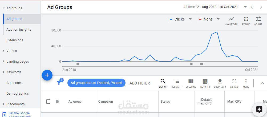
Task: Follow the Get the Google Ads mobile app link
Action: click(19, 114)
